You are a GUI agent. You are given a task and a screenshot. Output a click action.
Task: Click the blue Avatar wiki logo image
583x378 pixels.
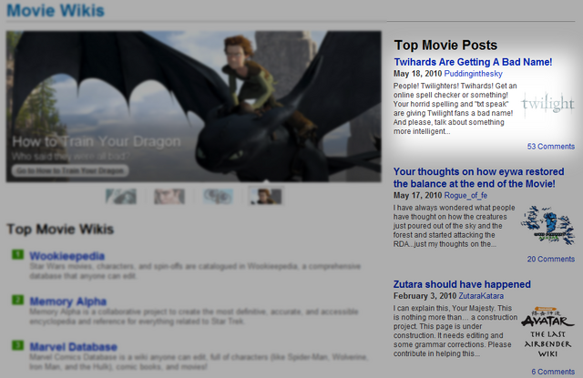point(547,225)
